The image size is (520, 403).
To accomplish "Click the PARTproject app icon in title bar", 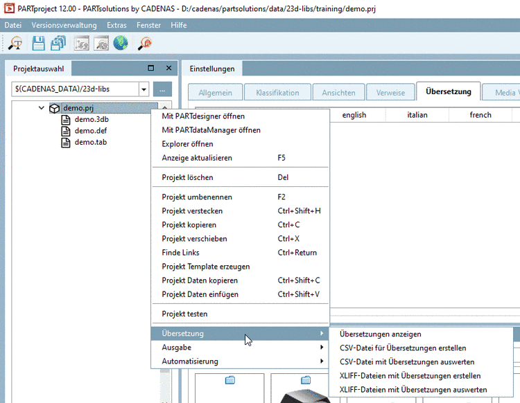I will pyautogui.click(x=9, y=8).
